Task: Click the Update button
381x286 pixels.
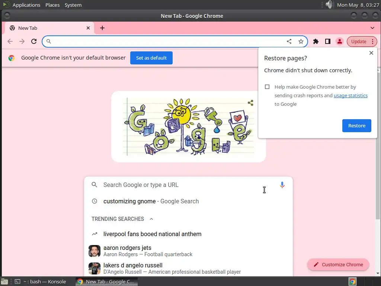Action: tap(358, 41)
